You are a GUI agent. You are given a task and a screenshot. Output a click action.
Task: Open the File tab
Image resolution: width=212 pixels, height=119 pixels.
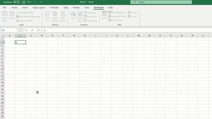tap(4, 8)
